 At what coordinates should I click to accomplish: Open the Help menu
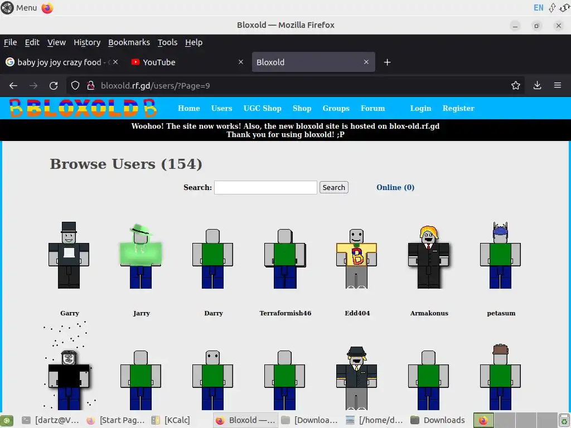pyautogui.click(x=193, y=42)
